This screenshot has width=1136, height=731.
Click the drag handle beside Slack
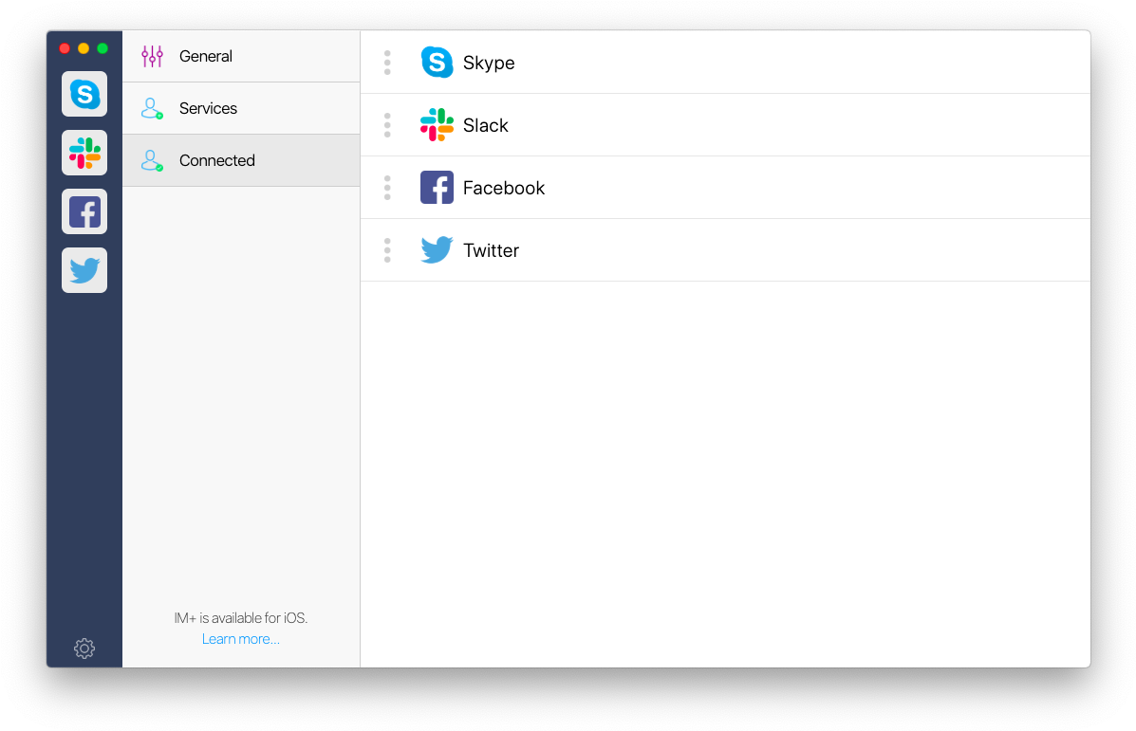[x=387, y=125]
